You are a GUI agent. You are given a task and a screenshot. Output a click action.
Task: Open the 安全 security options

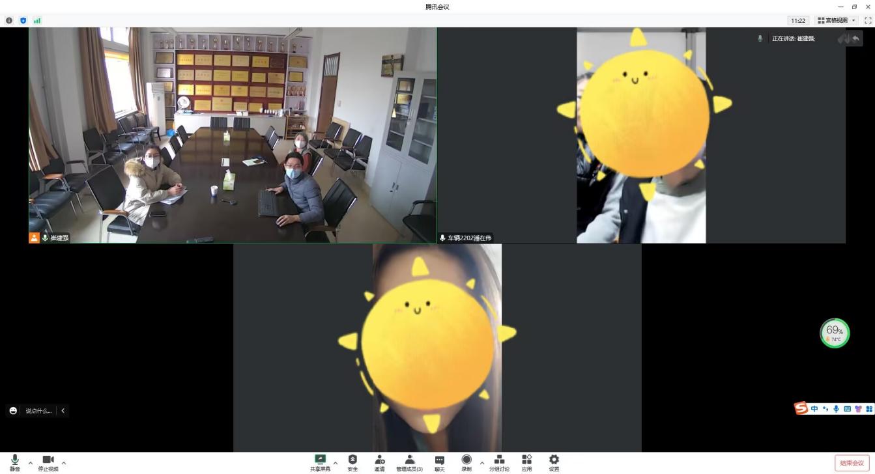point(352,462)
